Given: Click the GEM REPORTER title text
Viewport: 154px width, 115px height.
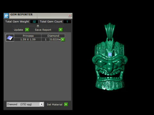Looking at the screenshot, I should pos(21,14).
